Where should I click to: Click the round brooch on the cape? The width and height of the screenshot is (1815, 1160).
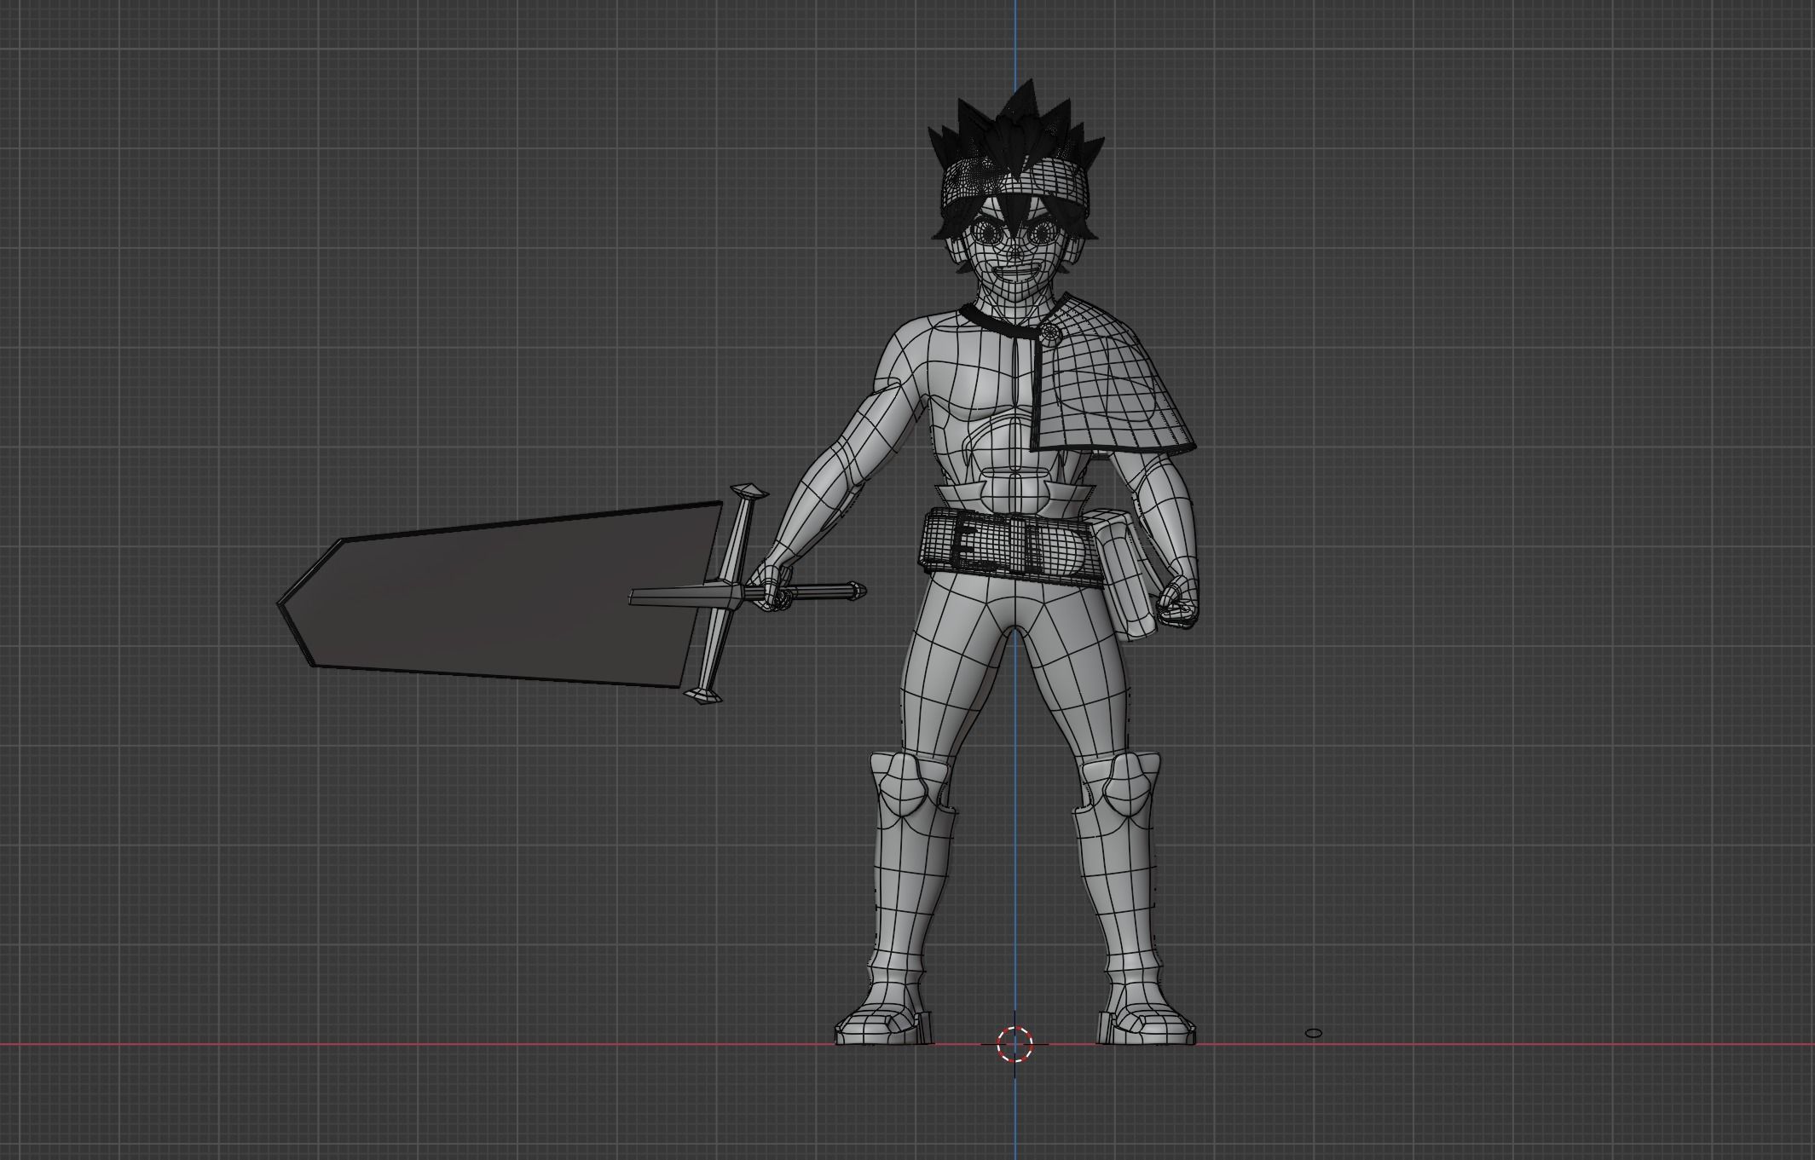point(1049,334)
